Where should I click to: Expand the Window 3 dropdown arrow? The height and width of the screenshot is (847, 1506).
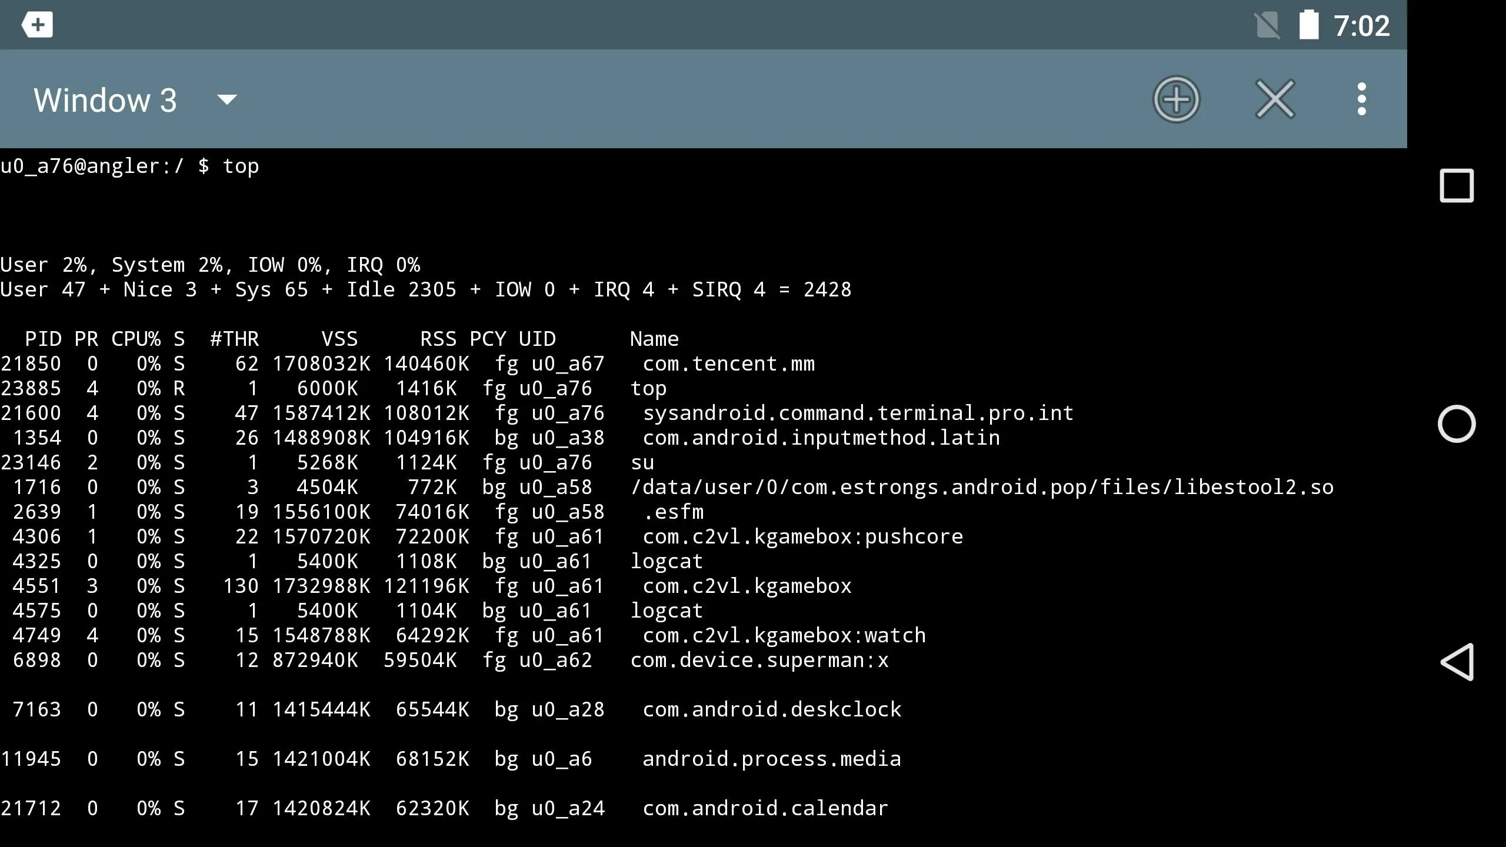(227, 99)
